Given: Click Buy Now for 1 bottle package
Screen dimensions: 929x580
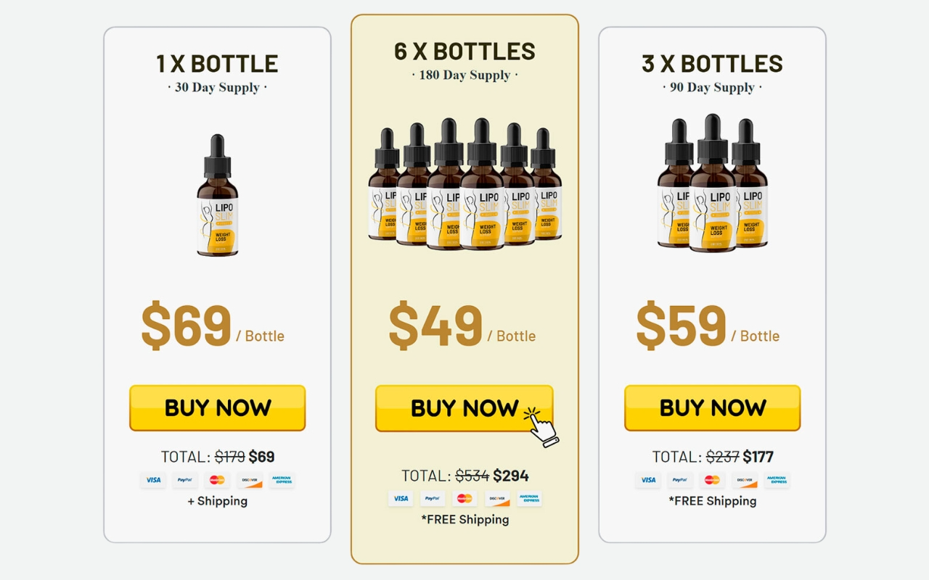Looking at the screenshot, I should (x=218, y=408).
